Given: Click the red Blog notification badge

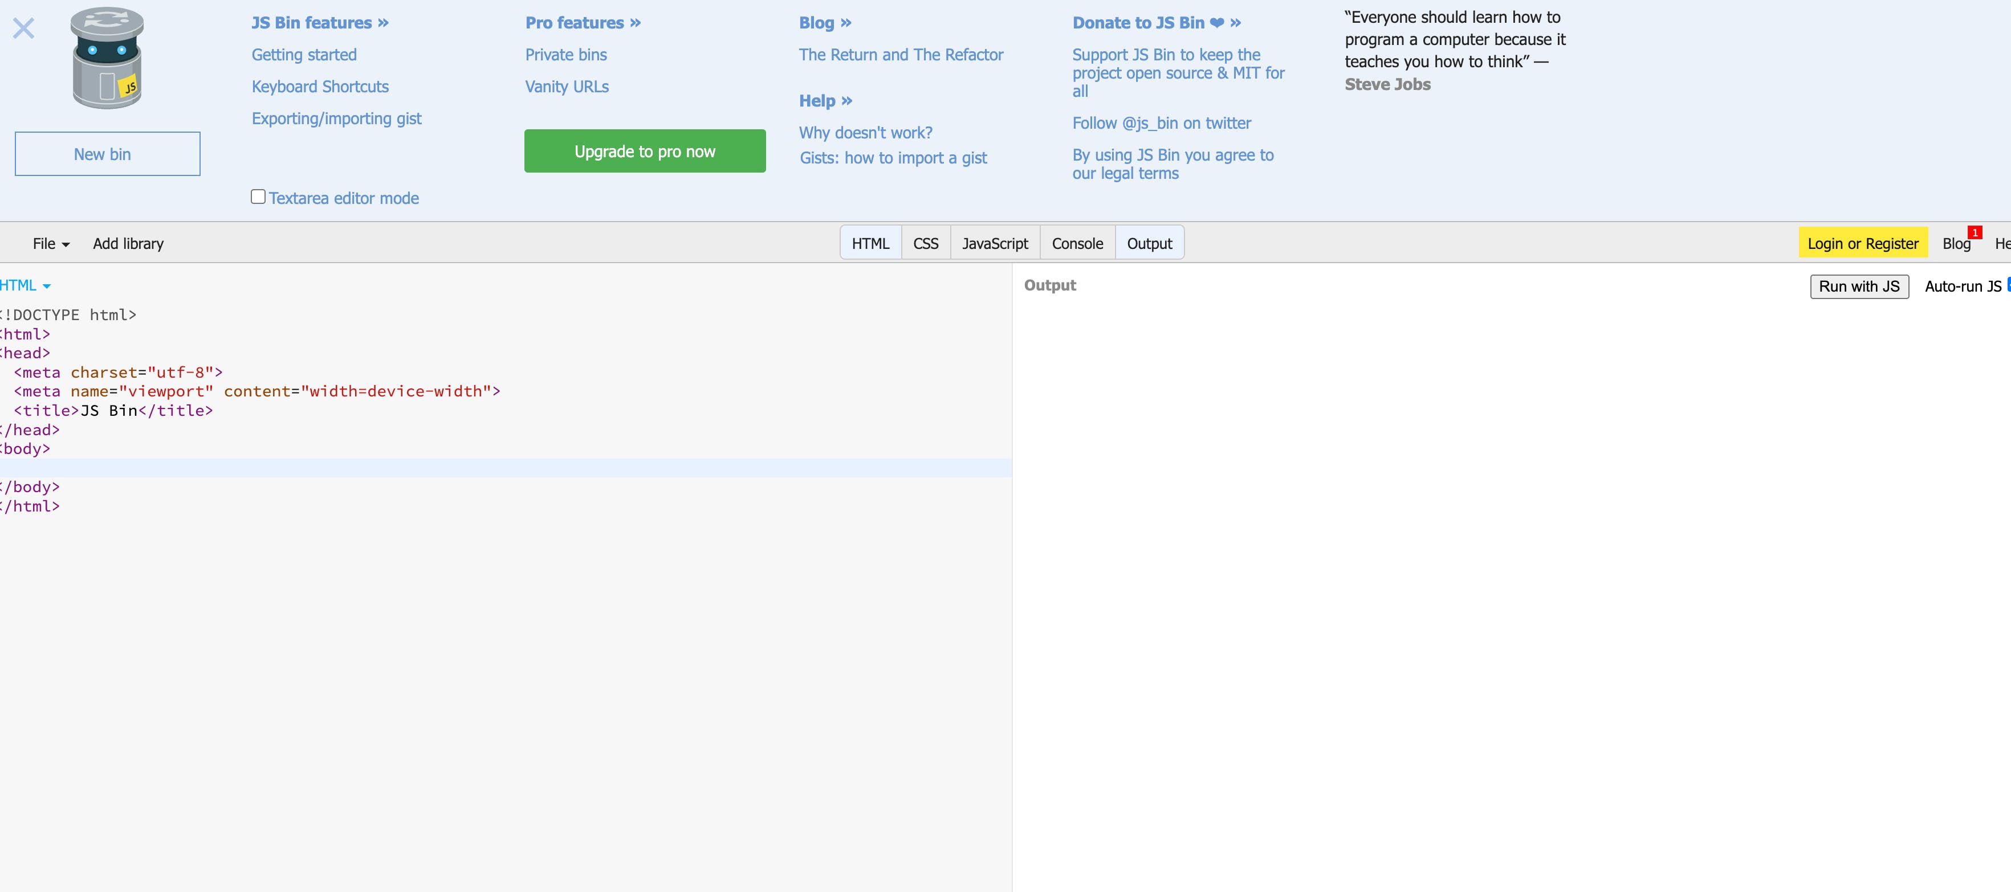Looking at the screenshot, I should click(x=1975, y=232).
